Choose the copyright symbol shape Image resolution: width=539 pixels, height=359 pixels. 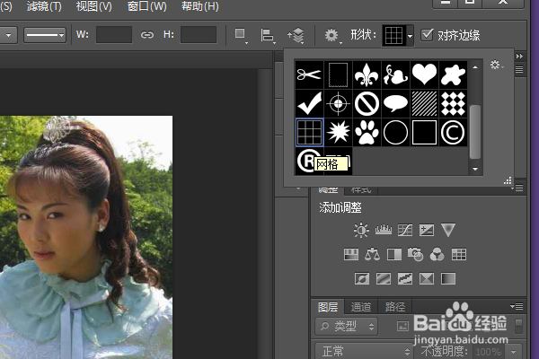tap(453, 132)
